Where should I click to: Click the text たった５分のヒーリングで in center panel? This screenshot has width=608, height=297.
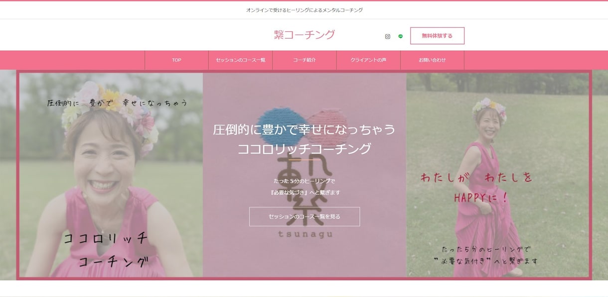[304, 181]
